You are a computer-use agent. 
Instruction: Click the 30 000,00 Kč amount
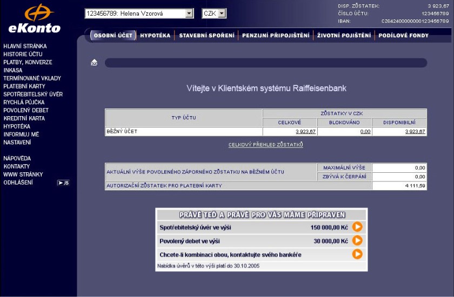click(x=331, y=241)
